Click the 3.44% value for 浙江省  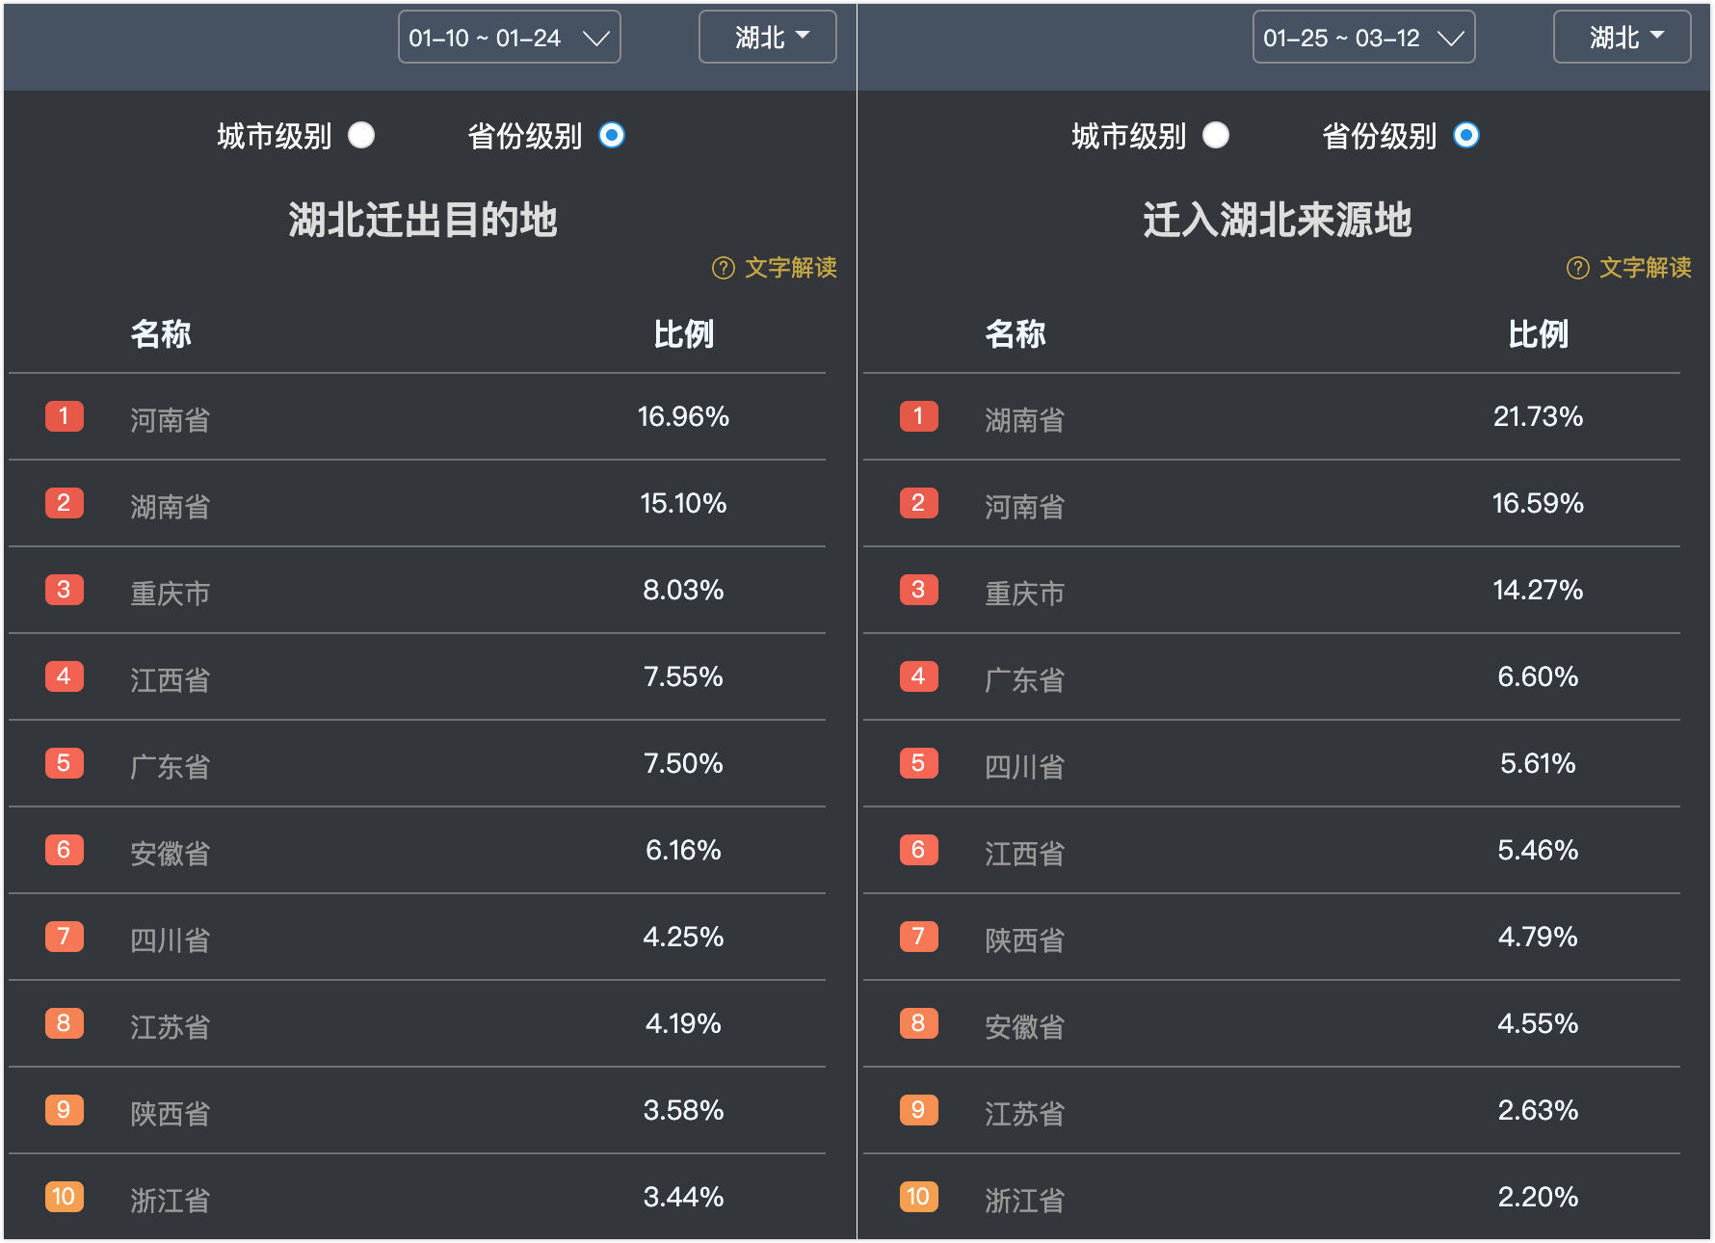coord(683,1197)
